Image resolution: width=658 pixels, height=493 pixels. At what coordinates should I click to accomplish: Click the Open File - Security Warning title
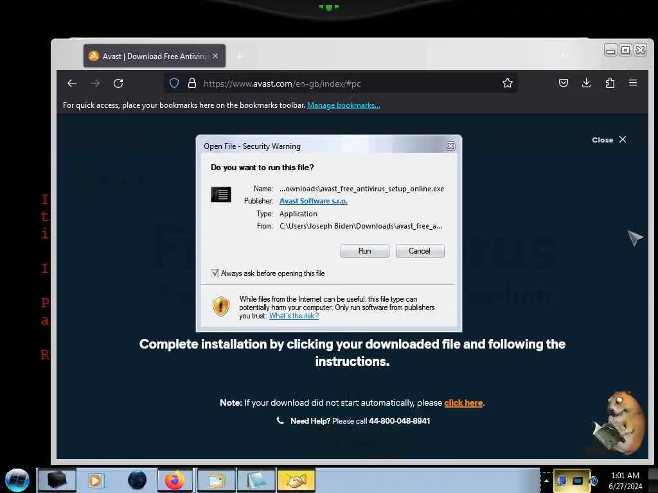click(252, 146)
